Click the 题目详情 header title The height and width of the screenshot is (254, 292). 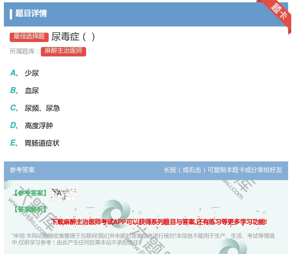[x=31, y=13]
